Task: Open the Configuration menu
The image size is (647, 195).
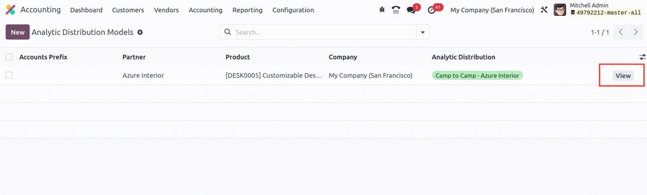Action: click(x=293, y=10)
